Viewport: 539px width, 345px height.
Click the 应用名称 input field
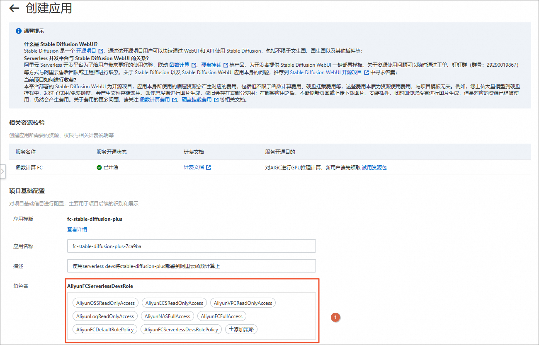(x=191, y=246)
